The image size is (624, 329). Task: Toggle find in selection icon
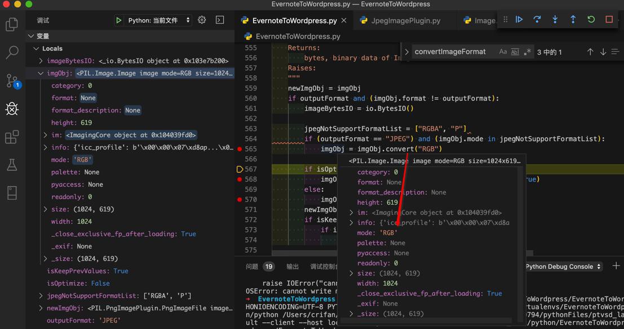[x=615, y=52]
